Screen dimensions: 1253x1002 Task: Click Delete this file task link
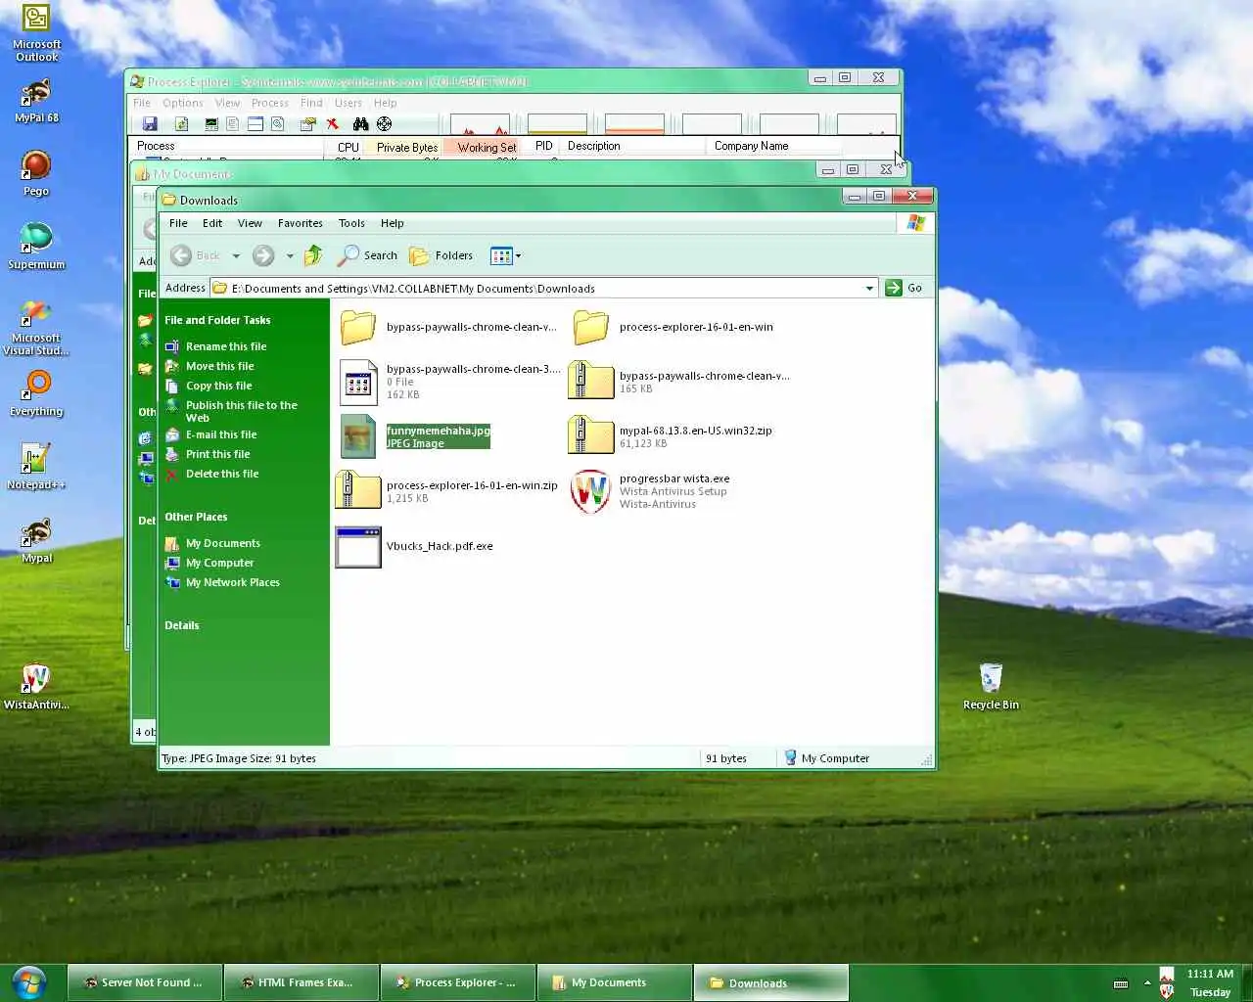point(222,474)
